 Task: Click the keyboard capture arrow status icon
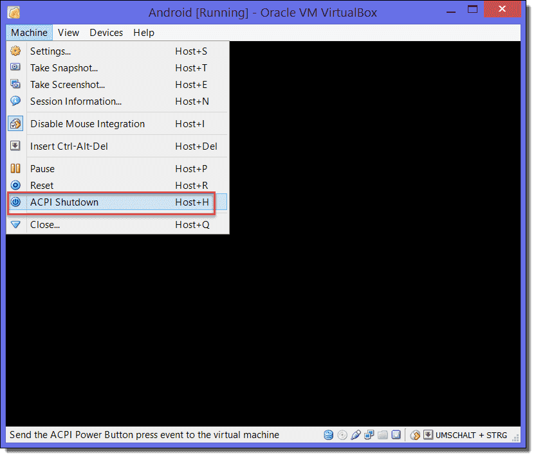click(429, 436)
